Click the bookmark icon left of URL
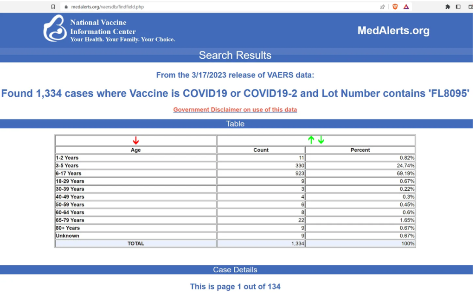The width and height of the screenshot is (475, 294). (x=53, y=7)
